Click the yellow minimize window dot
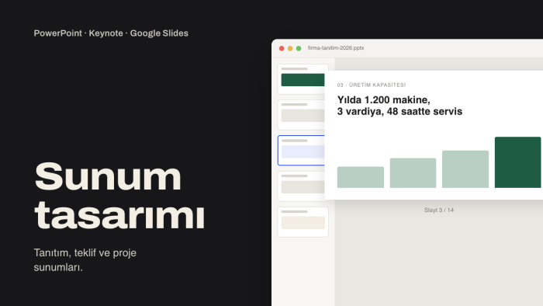 click(x=290, y=48)
